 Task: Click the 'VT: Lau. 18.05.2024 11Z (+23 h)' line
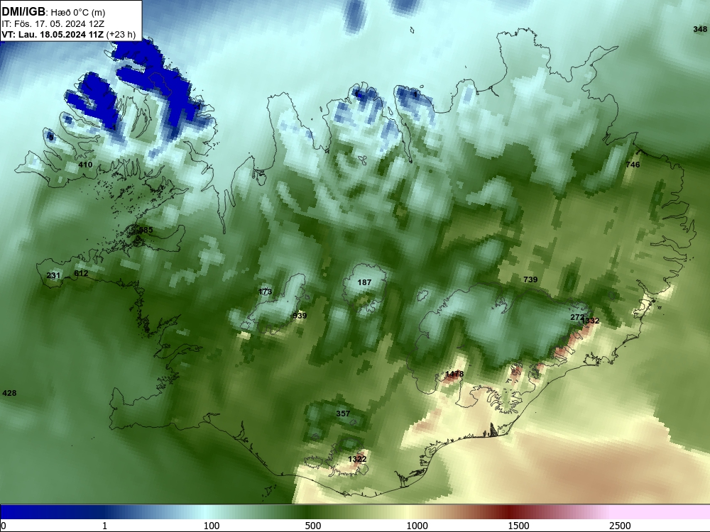(68, 34)
